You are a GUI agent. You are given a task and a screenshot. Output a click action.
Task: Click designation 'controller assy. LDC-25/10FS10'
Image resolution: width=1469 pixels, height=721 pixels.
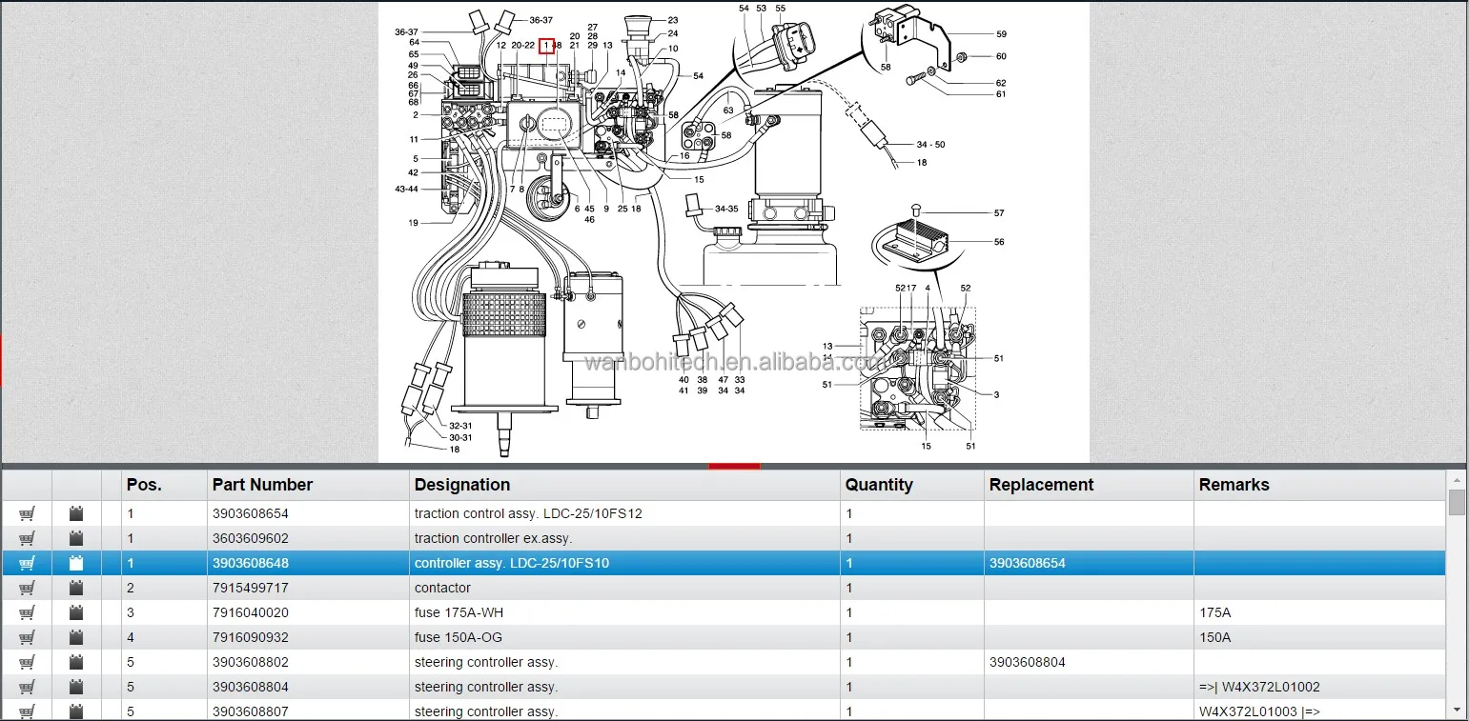[x=511, y=563]
